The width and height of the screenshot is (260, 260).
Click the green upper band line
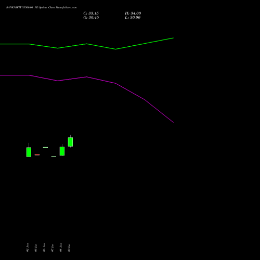coord(87,44)
